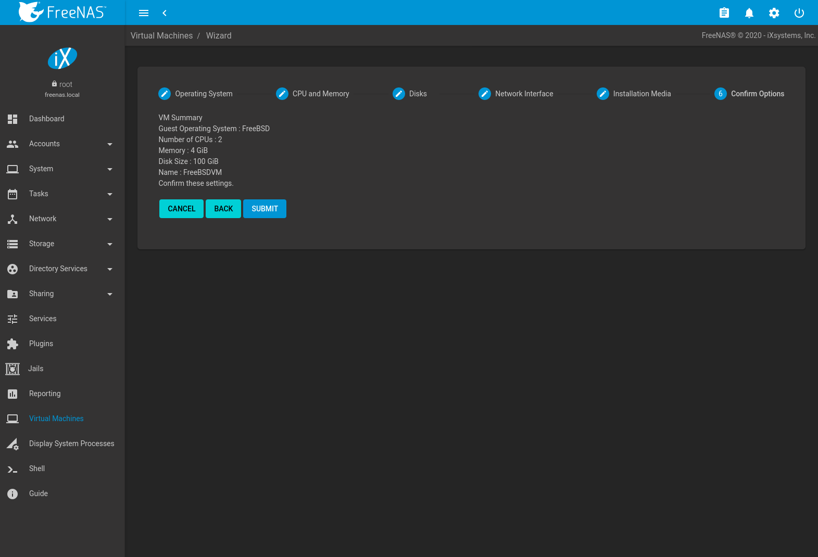Open the settings gear icon

[x=774, y=13]
